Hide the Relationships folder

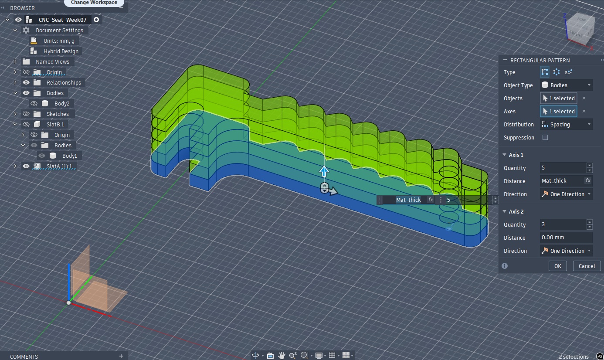[26, 82]
